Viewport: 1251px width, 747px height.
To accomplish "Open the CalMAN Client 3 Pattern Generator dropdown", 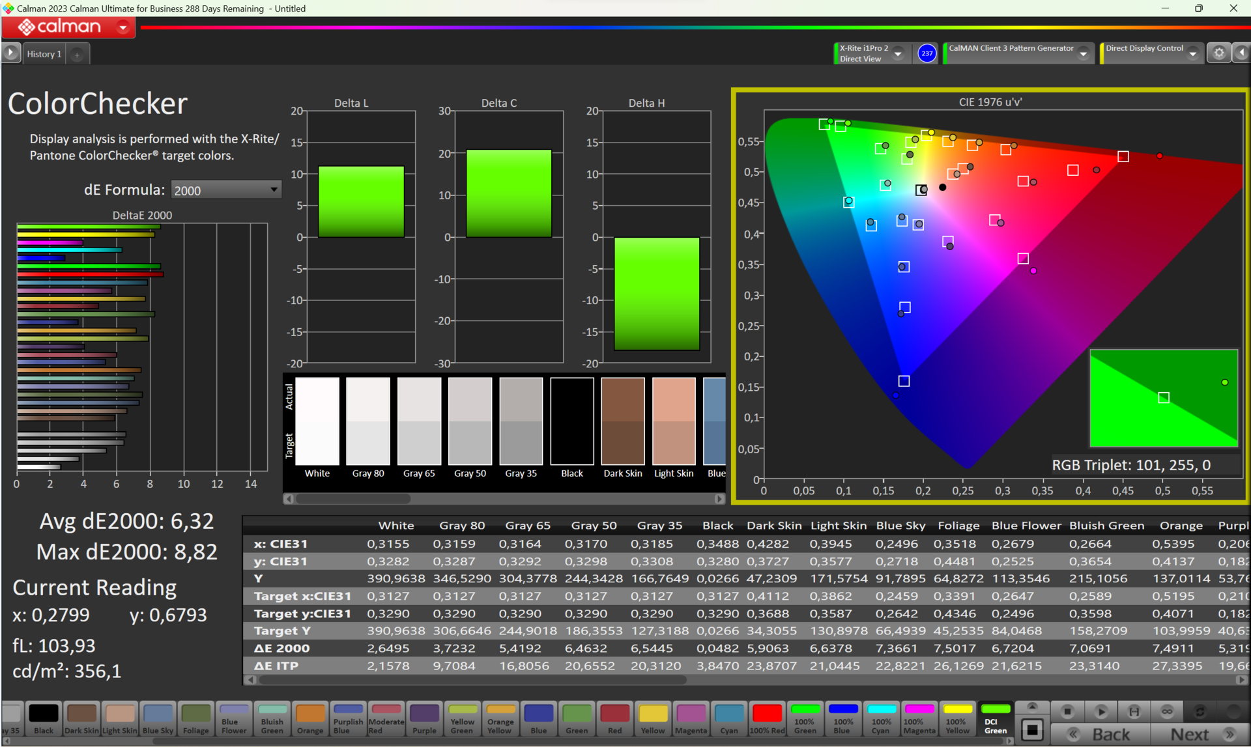I will coord(1084,53).
